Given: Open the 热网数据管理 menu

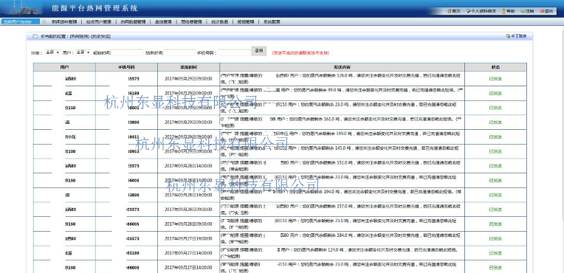Looking at the screenshot, I should (x=133, y=21).
